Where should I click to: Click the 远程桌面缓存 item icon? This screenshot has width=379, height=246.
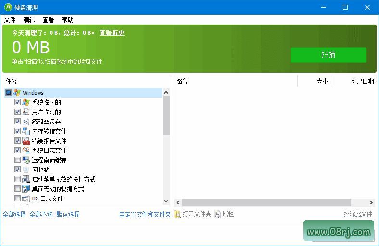click(x=26, y=160)
